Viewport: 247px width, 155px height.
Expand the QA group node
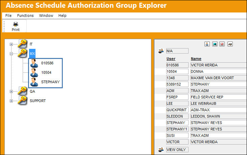point(11,91)
